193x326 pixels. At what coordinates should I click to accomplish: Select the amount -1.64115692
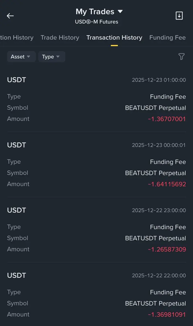(x=167, y=184)
